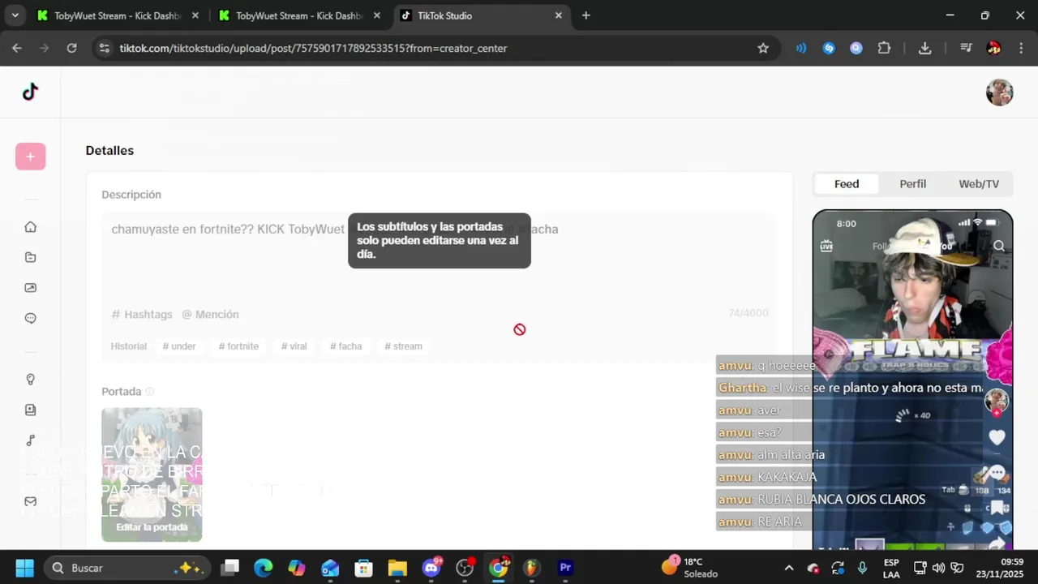This screenshot has width=1038, height=584.
Task: Click the LIVE icon in phone preview
Action: pos(826,246)
